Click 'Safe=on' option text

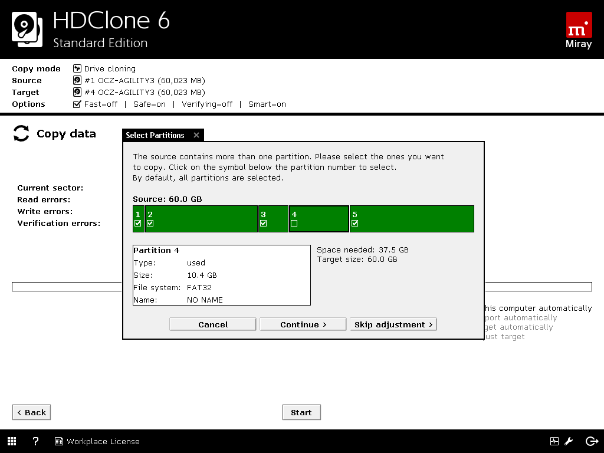(149, 104)
